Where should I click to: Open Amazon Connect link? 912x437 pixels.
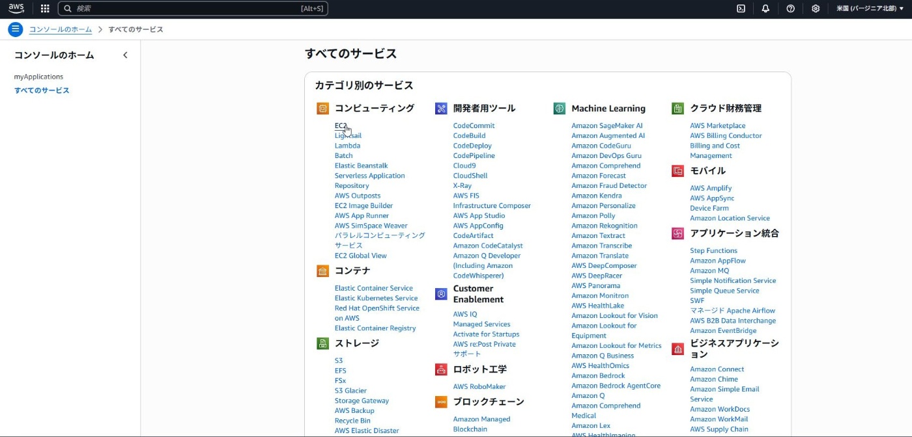point(717,369)
